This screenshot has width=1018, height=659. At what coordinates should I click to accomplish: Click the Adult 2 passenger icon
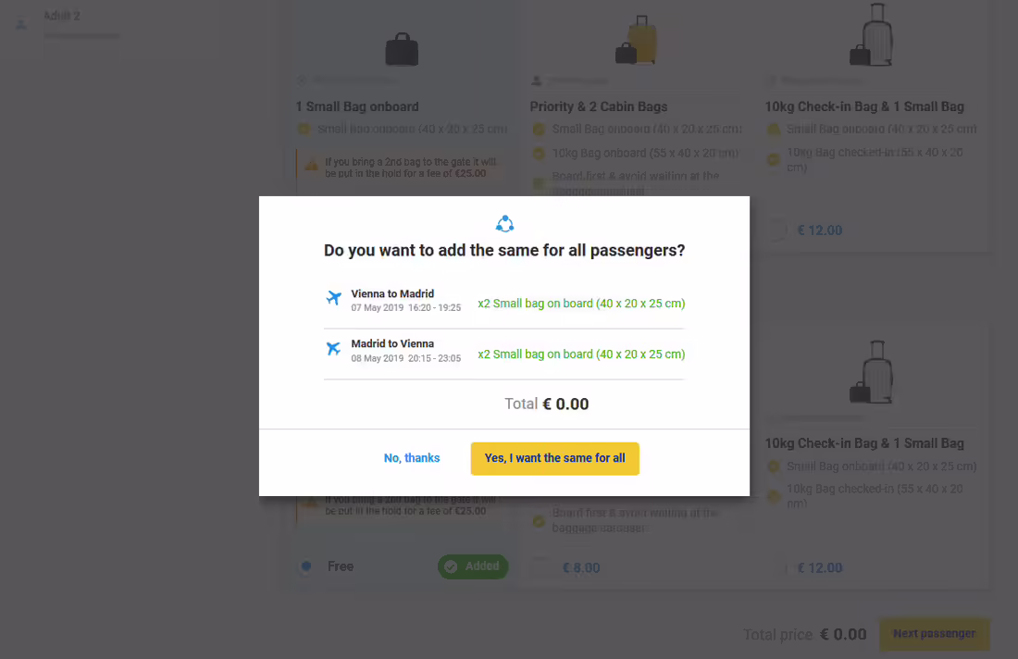21,24
